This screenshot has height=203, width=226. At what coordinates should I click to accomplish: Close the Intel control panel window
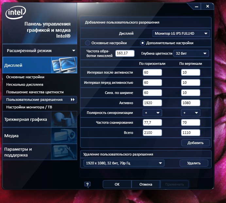point(207,6)
